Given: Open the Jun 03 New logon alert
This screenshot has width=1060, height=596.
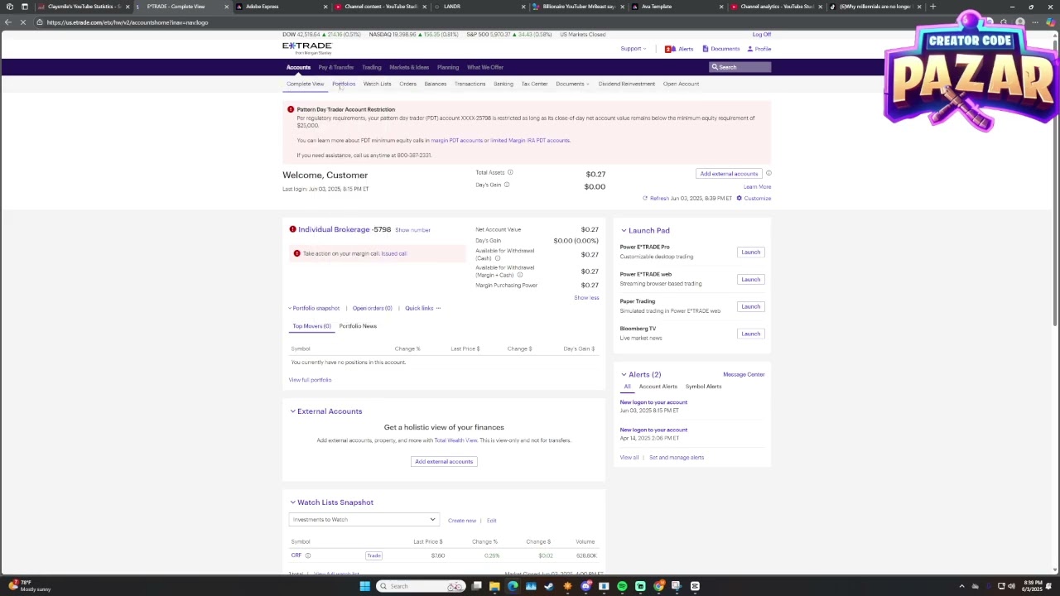Looking at the screenshot, I should pos(653,402).
